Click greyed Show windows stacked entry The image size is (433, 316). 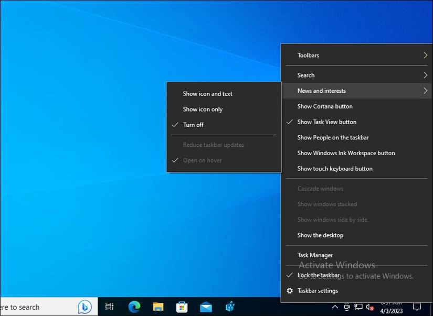coord(357,204)
